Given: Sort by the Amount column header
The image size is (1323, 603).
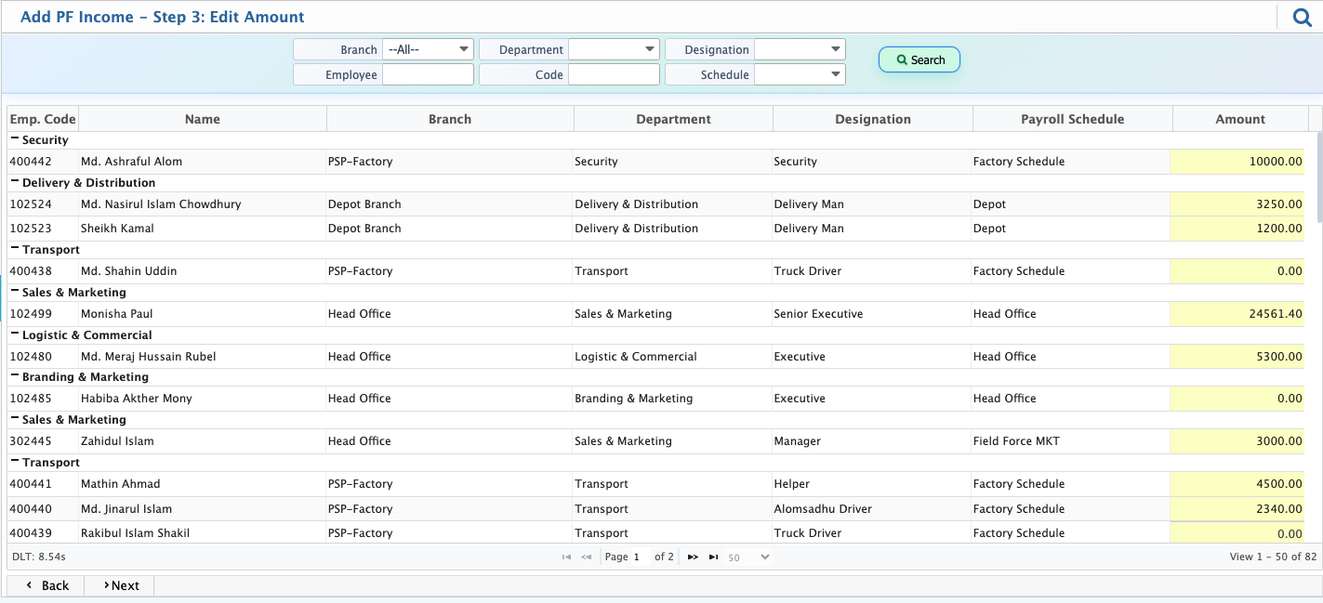Looking at the screenshot, I should click(x=1239, y=119).
